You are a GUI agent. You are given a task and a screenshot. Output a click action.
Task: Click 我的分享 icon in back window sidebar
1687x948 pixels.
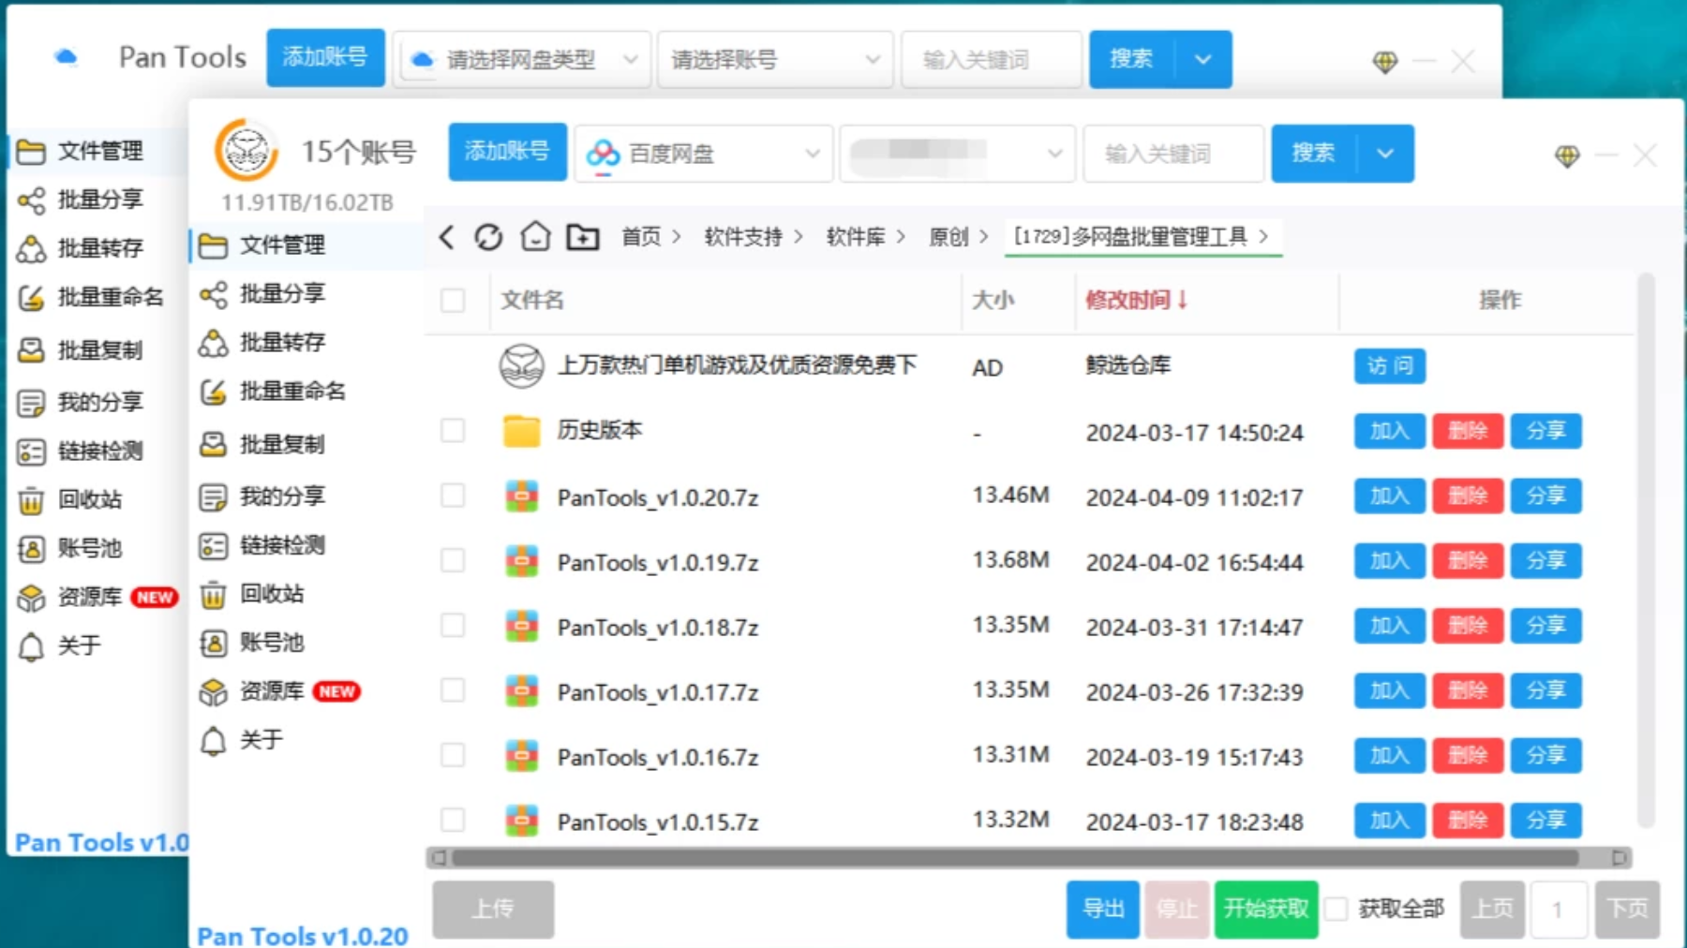31,403
